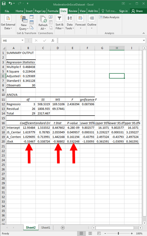Click the zoom slider handle
147x236 pixels.
coord(118,233)
